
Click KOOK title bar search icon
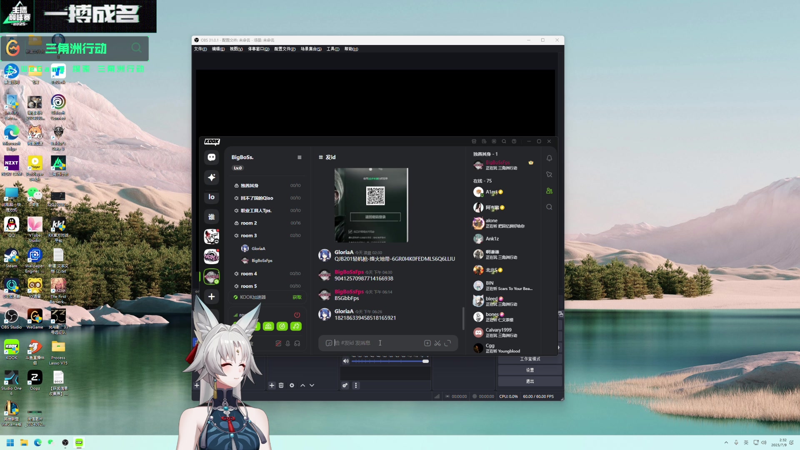504,141
